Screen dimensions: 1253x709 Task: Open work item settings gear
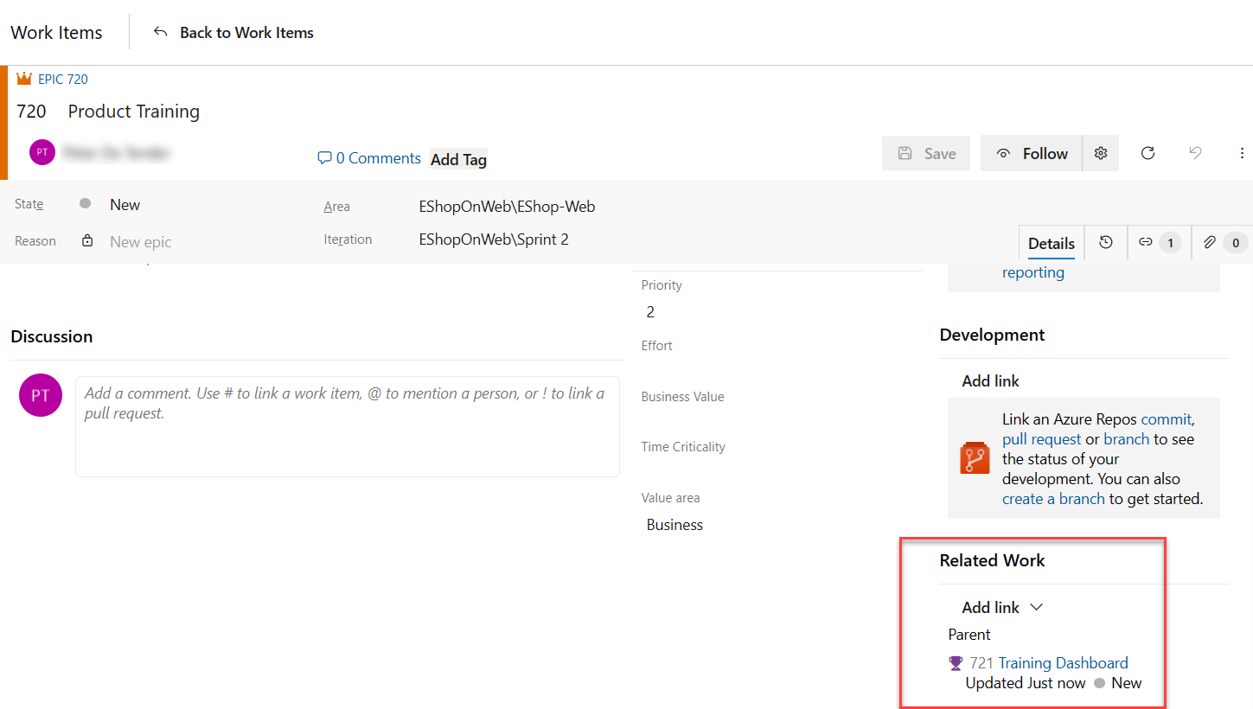pos(1101,153)
